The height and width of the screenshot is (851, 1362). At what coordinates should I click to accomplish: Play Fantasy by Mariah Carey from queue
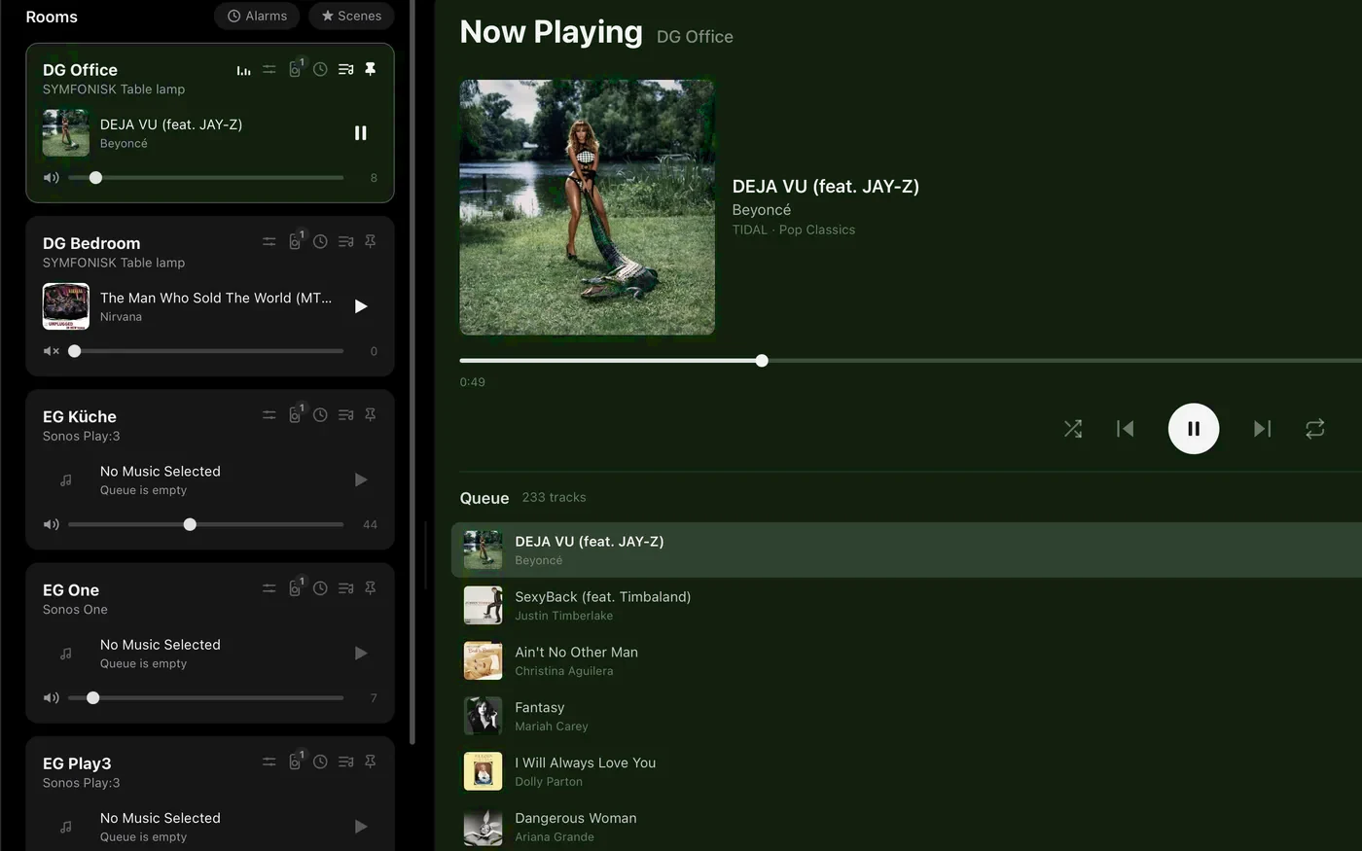(907, 716)
